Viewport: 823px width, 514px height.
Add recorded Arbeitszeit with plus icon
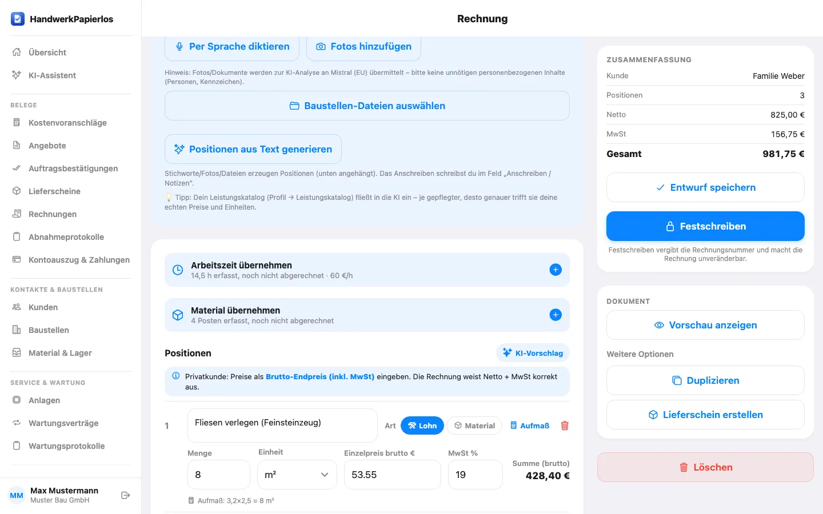[x=556, y=270]
